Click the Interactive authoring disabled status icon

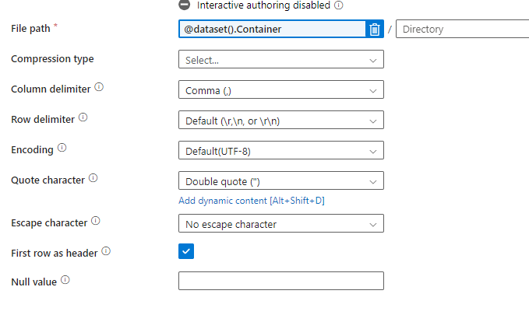click(x=185, y=5)
